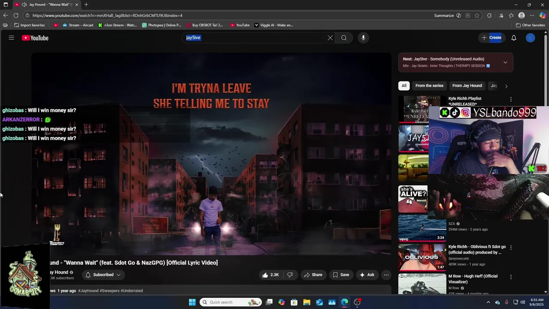
Task: Click the Create button
Action: click(491, 38)
